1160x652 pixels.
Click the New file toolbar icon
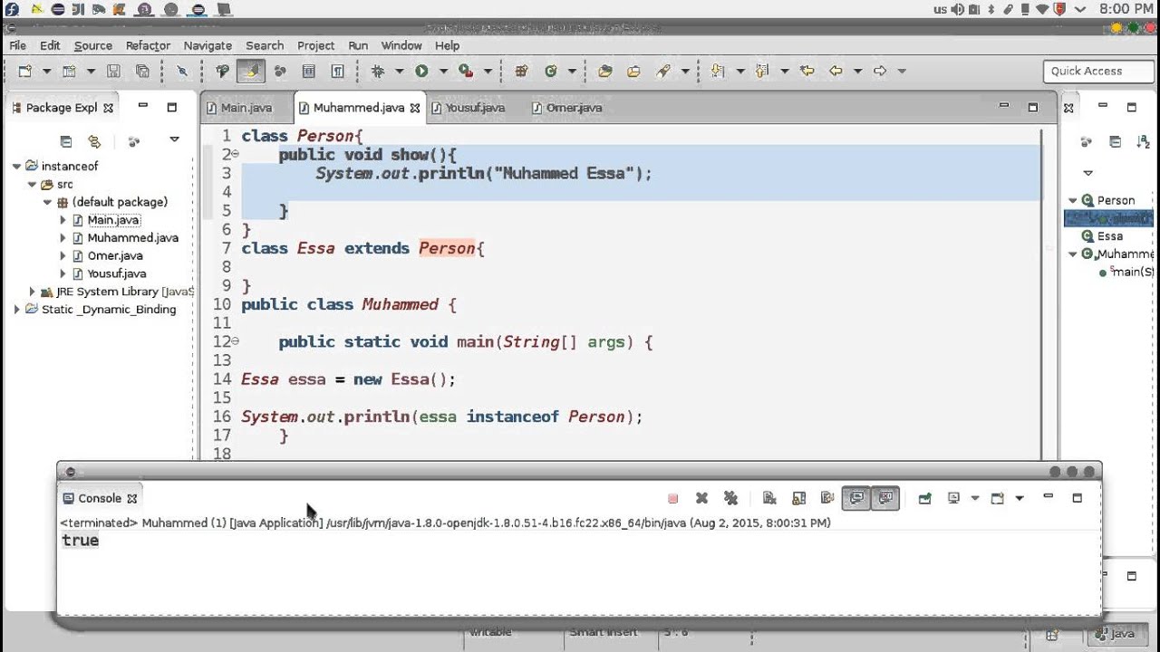[24, 71]
